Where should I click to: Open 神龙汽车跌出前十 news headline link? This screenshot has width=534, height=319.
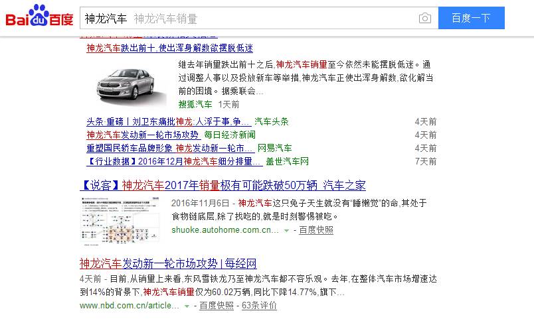click(x=169, y=48)
